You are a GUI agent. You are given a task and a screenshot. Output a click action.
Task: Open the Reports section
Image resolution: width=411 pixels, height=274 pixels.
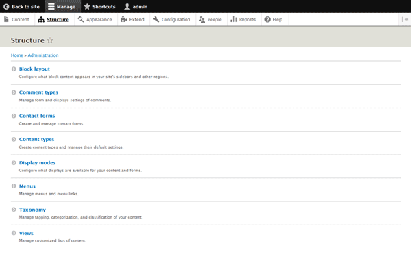pos(242,19)
